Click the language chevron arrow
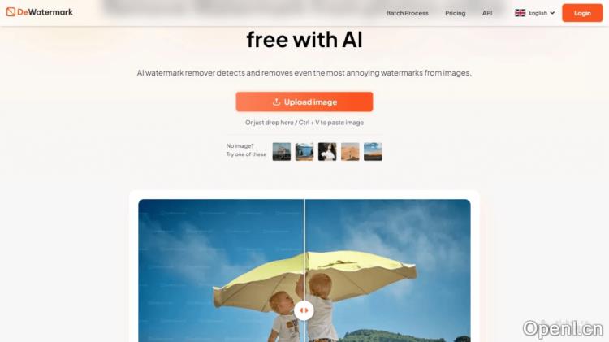Image resolution: width=609 pixels, height=342 pixels. click(552, 13)
